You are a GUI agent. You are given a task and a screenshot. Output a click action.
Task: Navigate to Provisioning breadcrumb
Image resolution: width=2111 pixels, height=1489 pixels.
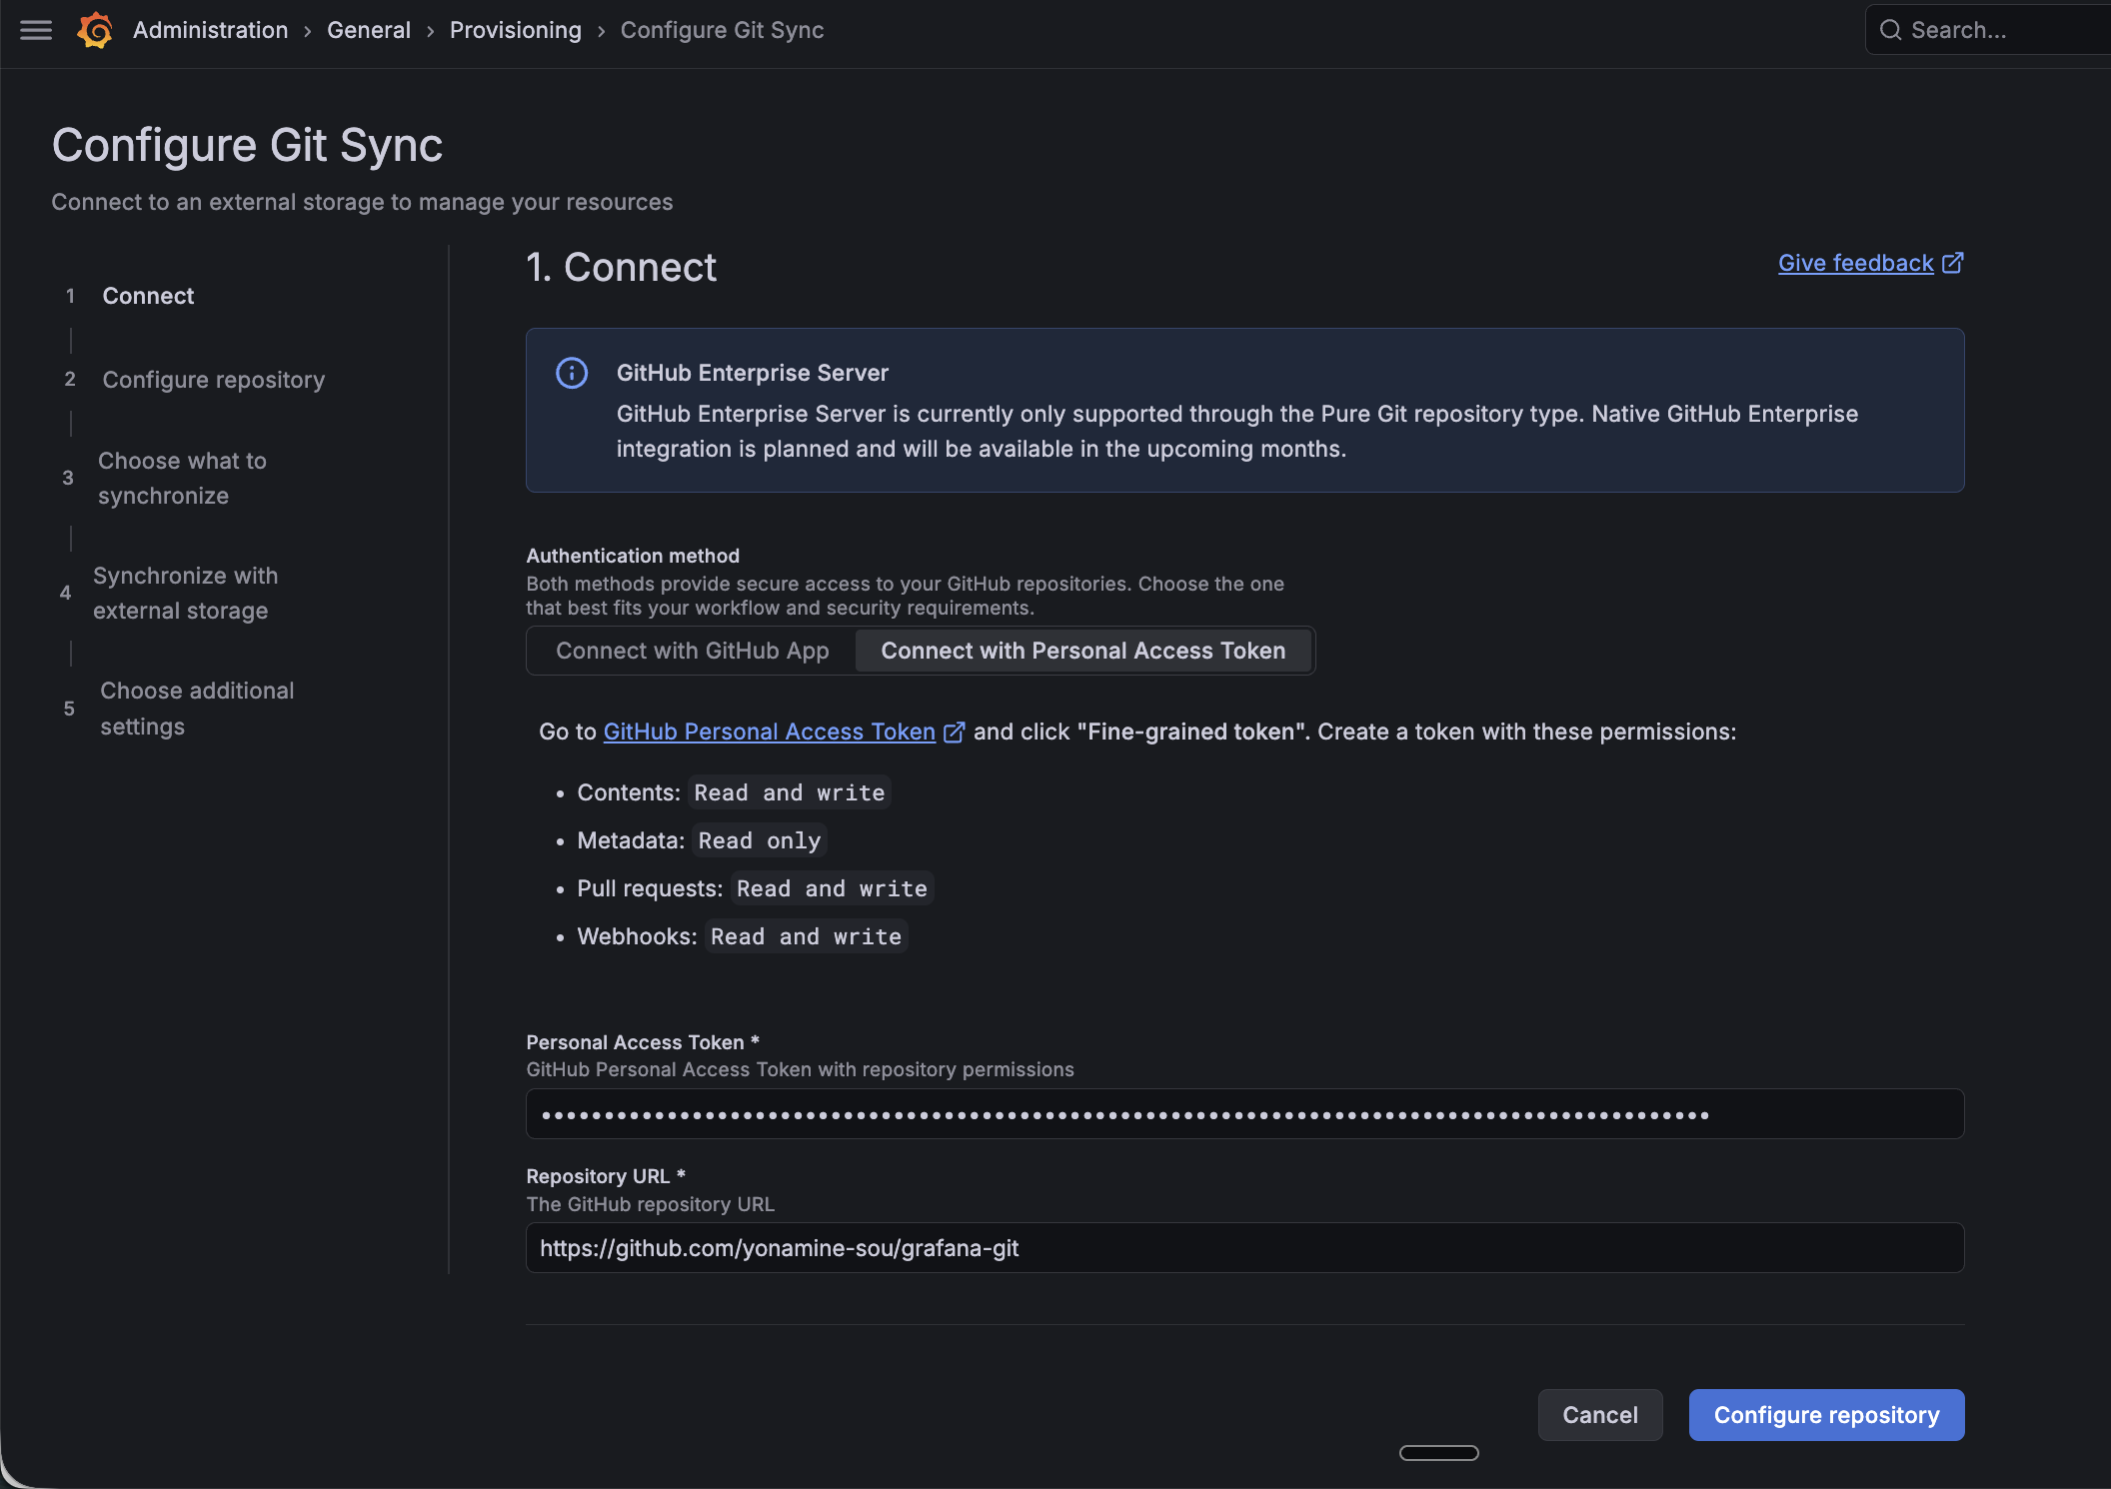pos(515,30)
